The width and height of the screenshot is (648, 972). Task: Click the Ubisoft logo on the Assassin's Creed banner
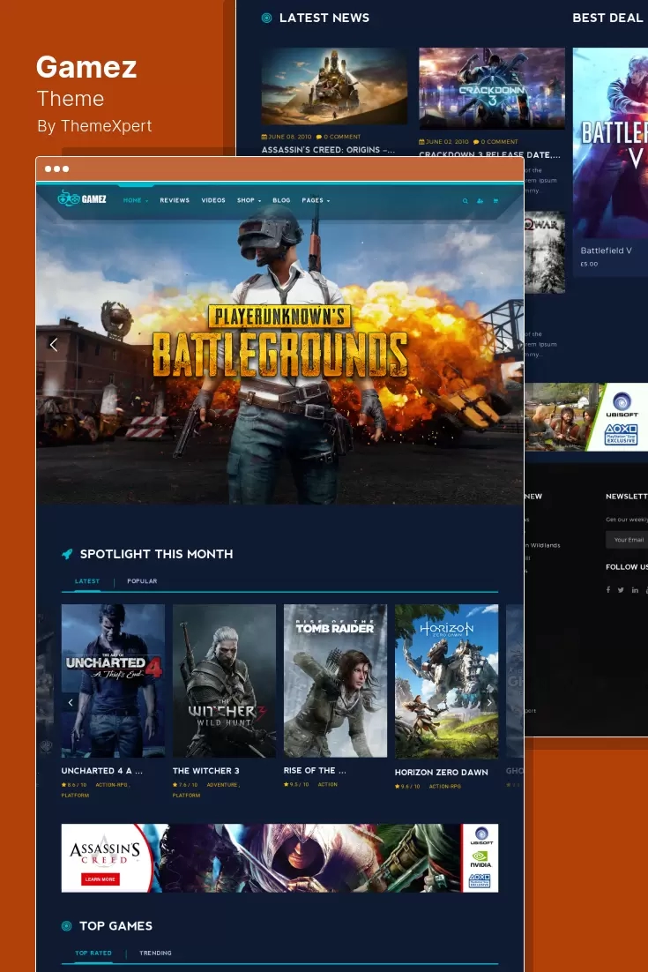(x=481, y=835)
